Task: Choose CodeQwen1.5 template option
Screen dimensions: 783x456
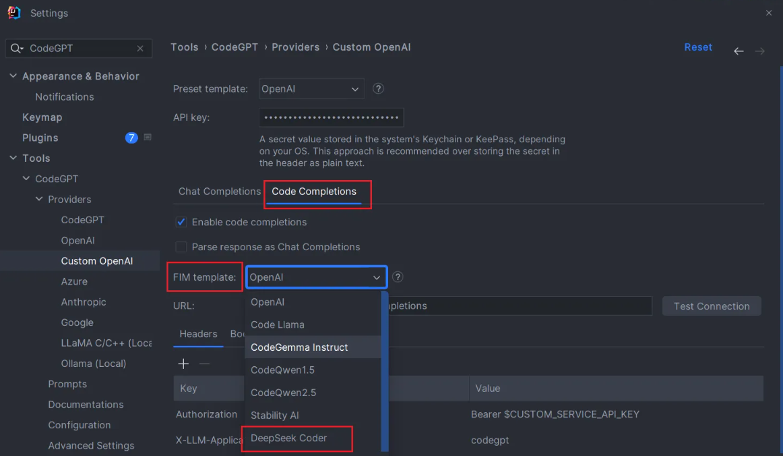Action: pos(313,370)
